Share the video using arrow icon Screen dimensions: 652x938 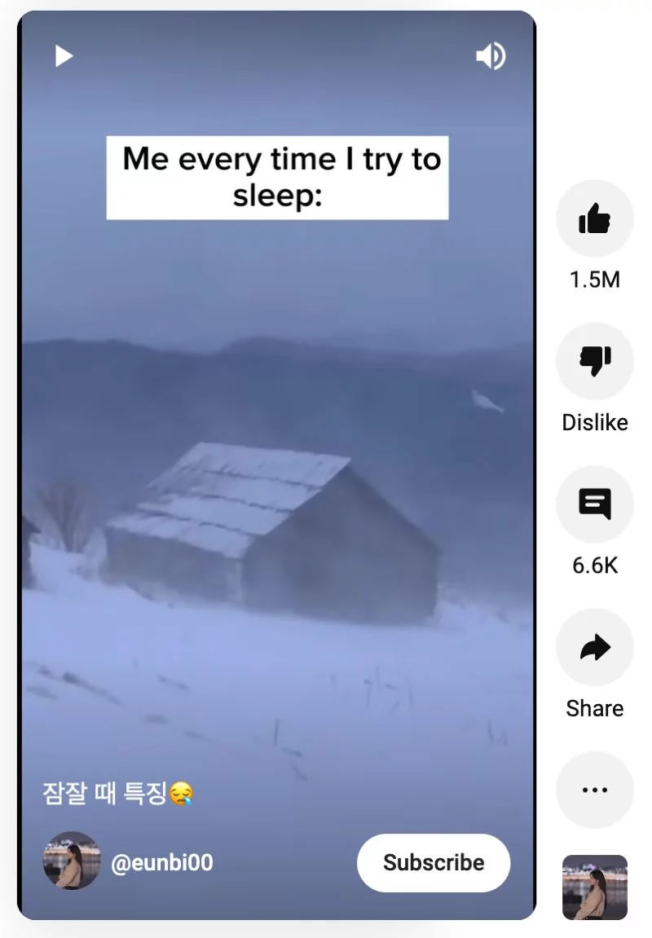click(595, 647)
